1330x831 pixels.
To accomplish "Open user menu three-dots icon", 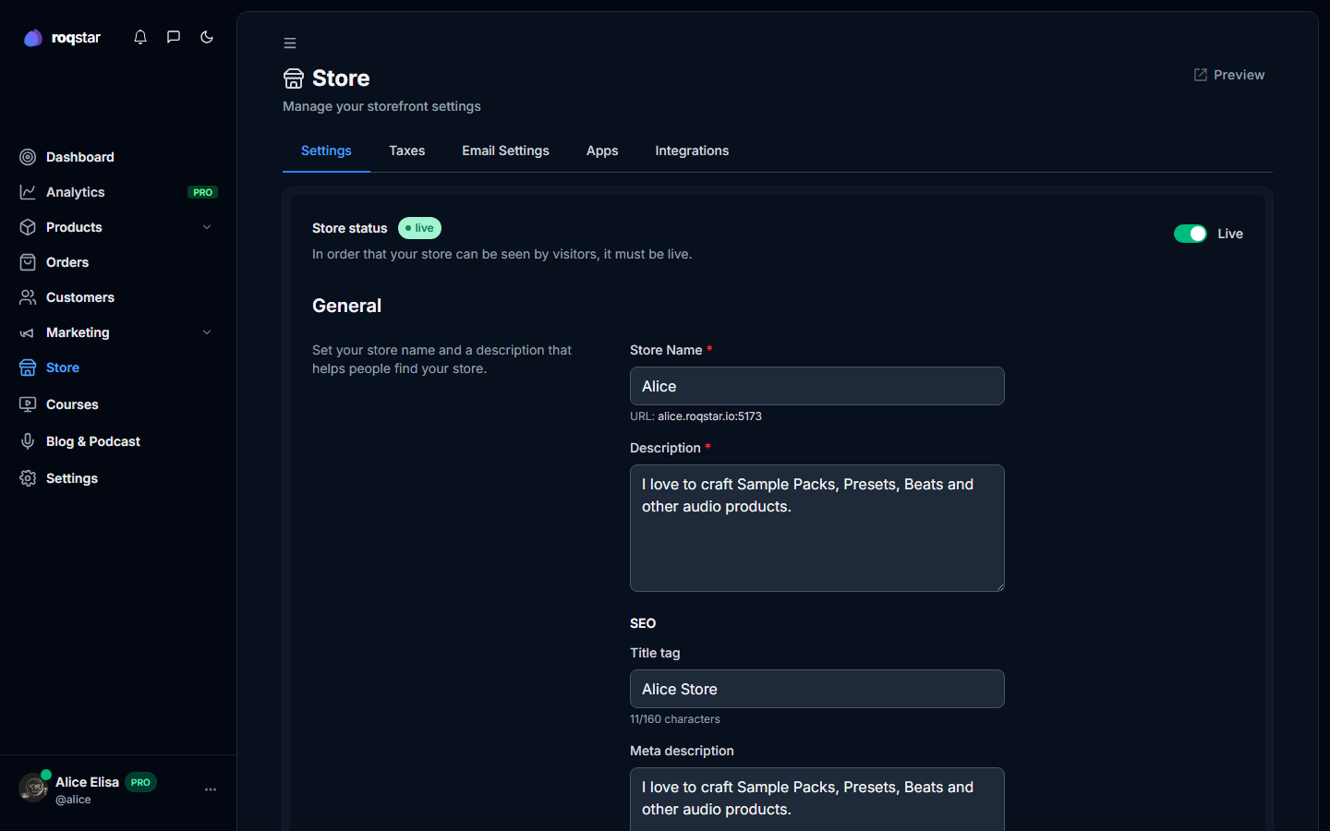I will click(x=211, y=789).
